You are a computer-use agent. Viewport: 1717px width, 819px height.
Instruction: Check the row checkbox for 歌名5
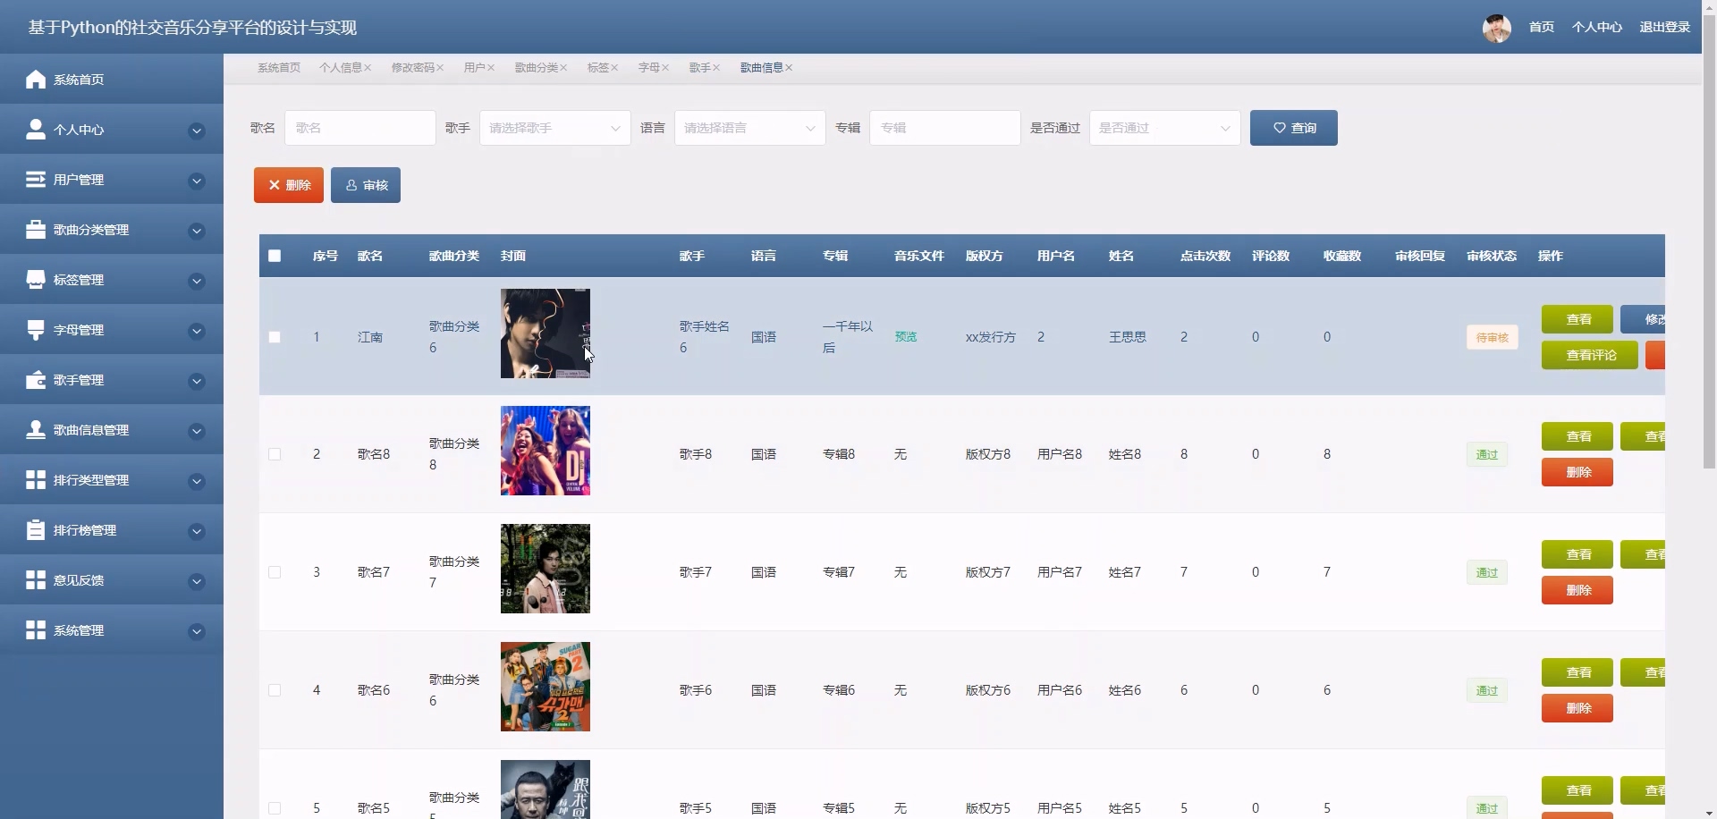(x=275, y=808)
